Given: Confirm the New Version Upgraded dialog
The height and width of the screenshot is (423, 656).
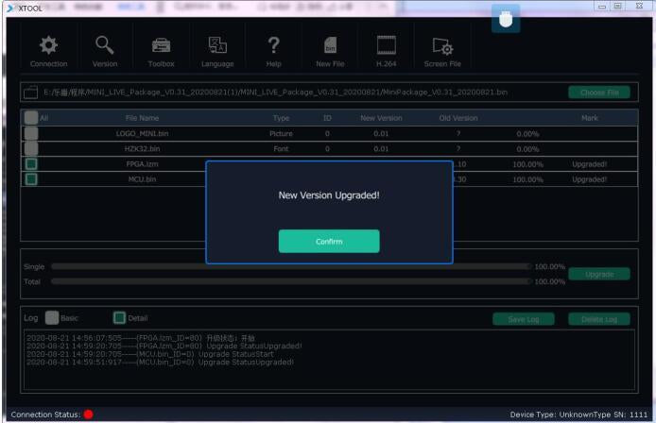Looking at the screenshot, I should coord(329,241).
